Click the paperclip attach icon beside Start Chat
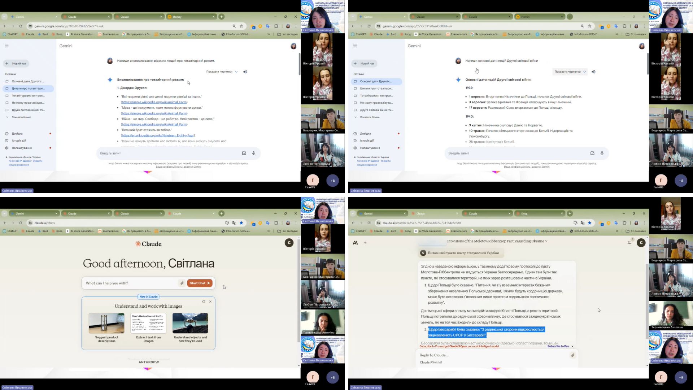The width and height of the screenshot is (693, 390). tap(182, 283)
